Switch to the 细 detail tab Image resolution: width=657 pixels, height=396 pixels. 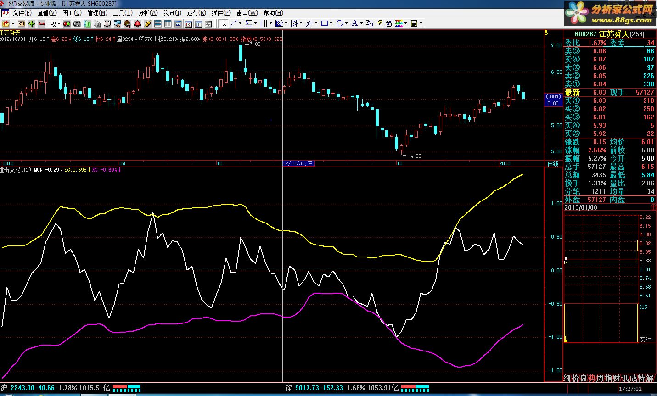click(567, 378)
